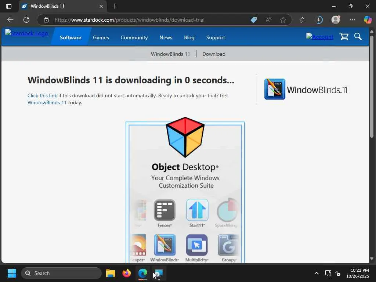
Task: Follow the WindowBlinds 11 purchase link
Action: (47, 102)
